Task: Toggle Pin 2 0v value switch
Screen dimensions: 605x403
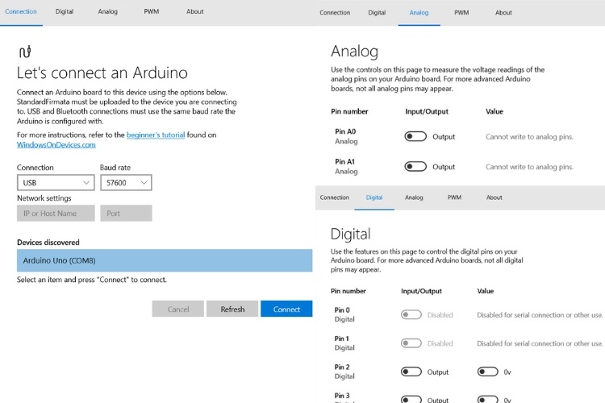Action: point(488,372)
